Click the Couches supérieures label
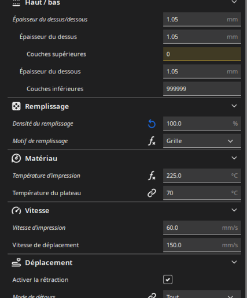247x298 pixels. (x=56, y=54)
